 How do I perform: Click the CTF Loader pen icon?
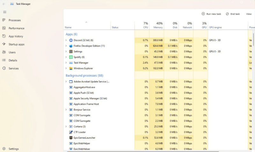[71, 132]
